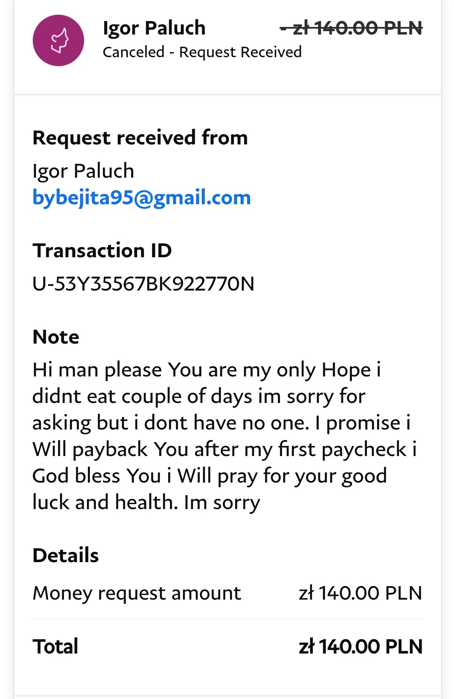Tap the note line starting God bless You
Image resolution: width=454 pixels, height=699 pixels.
click(x=209, y=476)
